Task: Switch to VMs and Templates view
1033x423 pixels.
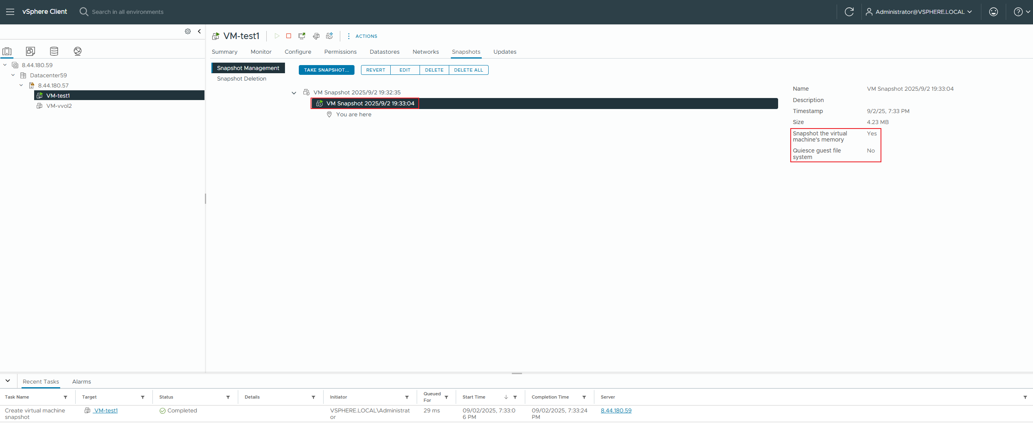Action: (x=30, y=51)
